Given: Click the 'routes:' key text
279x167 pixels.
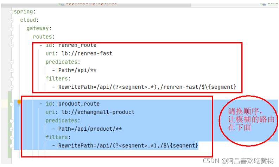Looking at the screenshot, I should click(x=44, y=37).
